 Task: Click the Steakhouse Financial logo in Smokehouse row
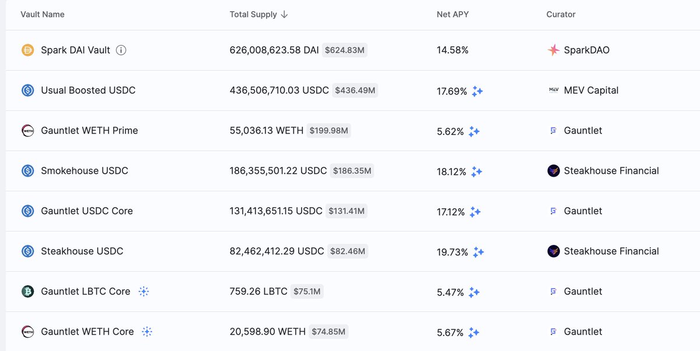pos(554,171)
